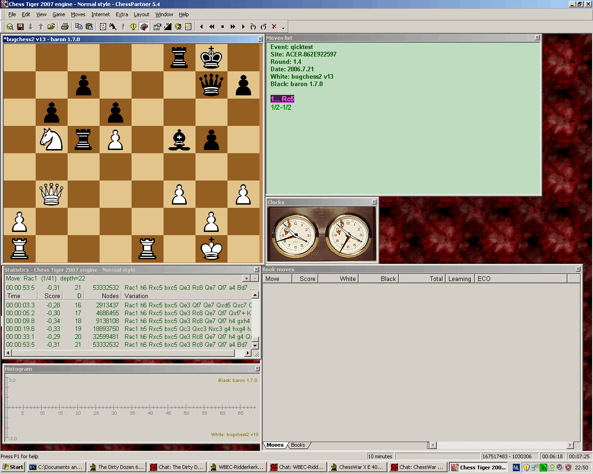Jump to game end with fast-forward icon
The height and width of the screenshot is (474, 593).
233,27
